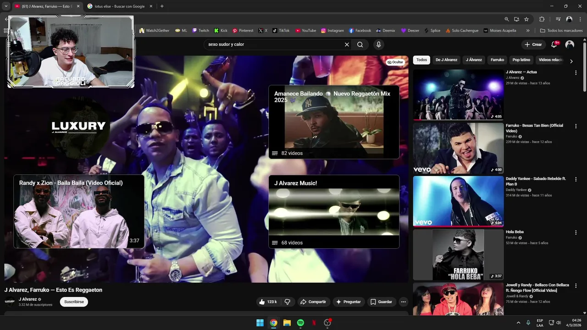Open the YouTube account avatar menu
587x330 pixels.
click(570, 44)
